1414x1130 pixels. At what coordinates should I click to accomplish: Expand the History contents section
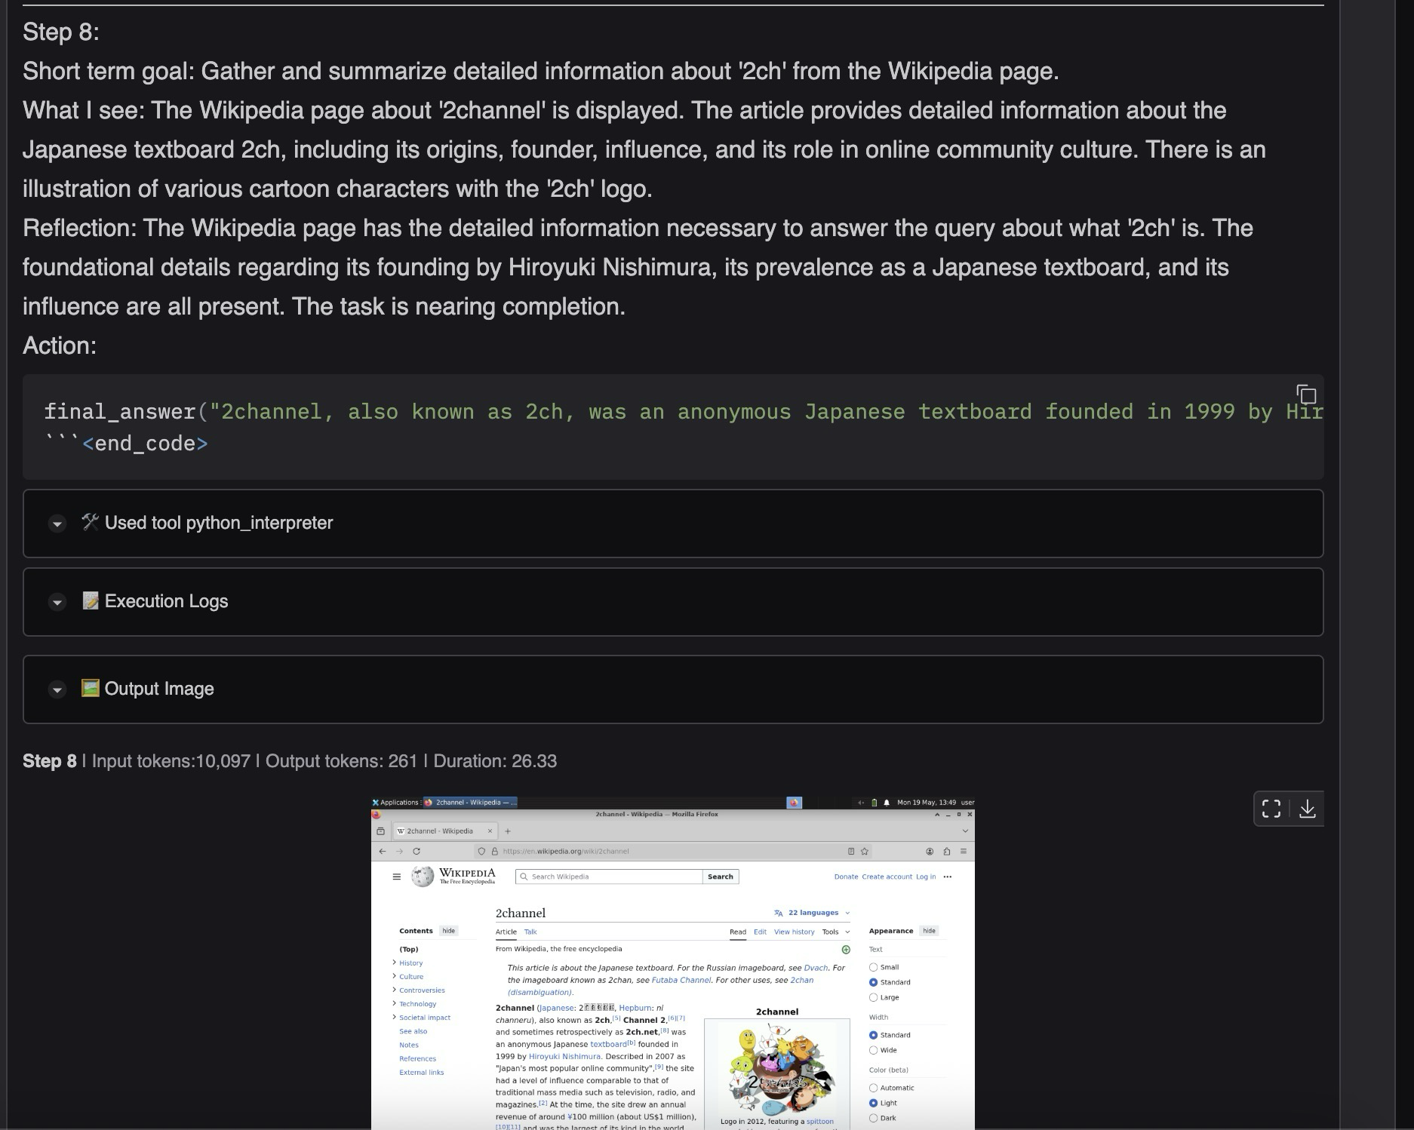pyautogui.click(x=394, y=963)
